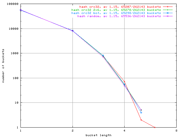This screenshot has height=137, width=182.
Task: Click the y-axis tick label 10
Action: [16, 103]
